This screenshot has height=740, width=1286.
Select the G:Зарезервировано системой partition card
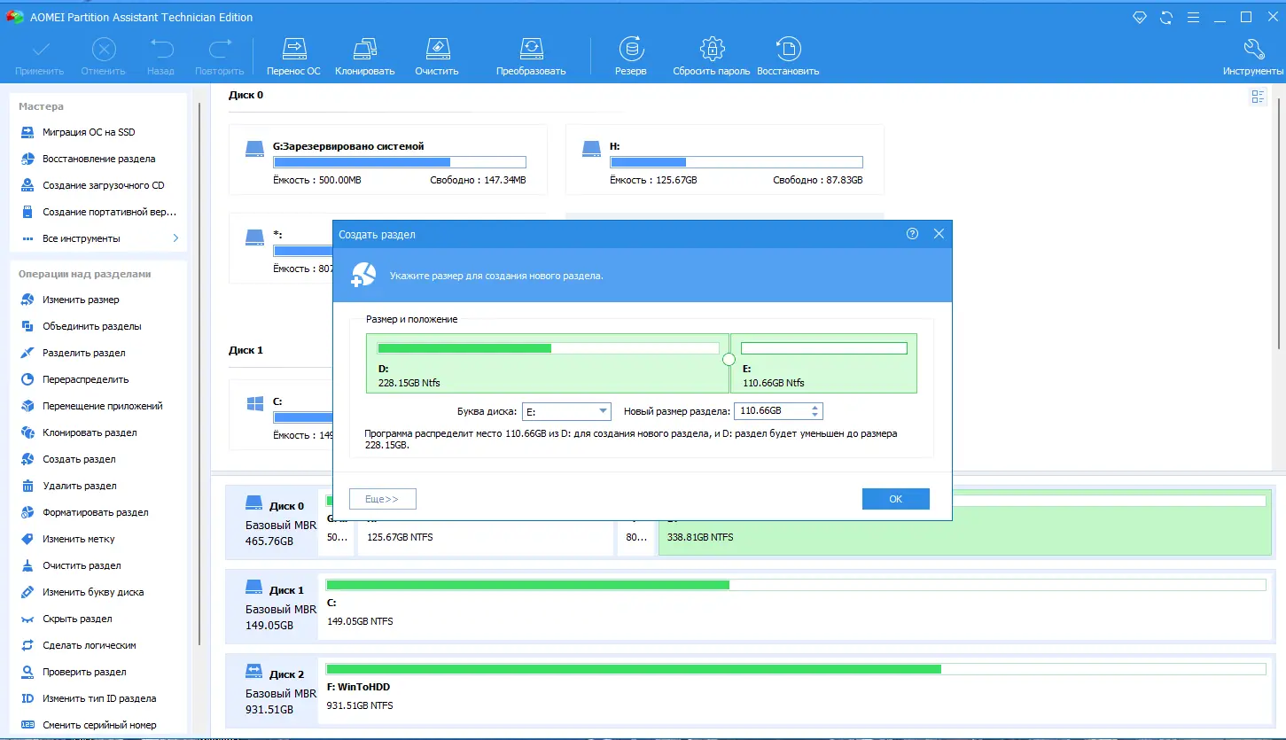coord(387,160)
